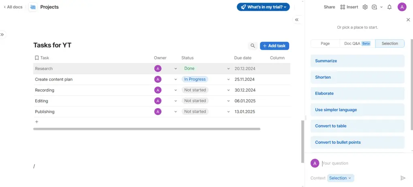Click the Not started status for Recording

pyautogui.click(x=195, y=90)
